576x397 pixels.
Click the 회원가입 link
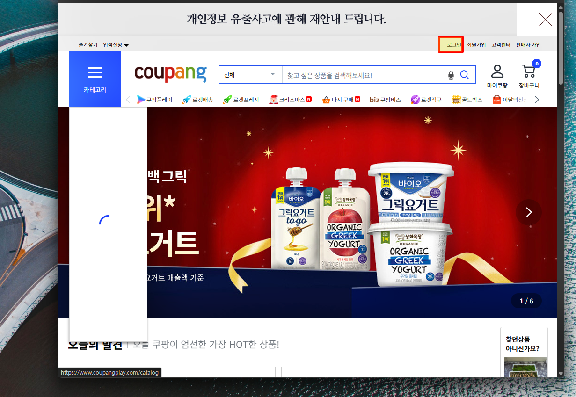476,45
